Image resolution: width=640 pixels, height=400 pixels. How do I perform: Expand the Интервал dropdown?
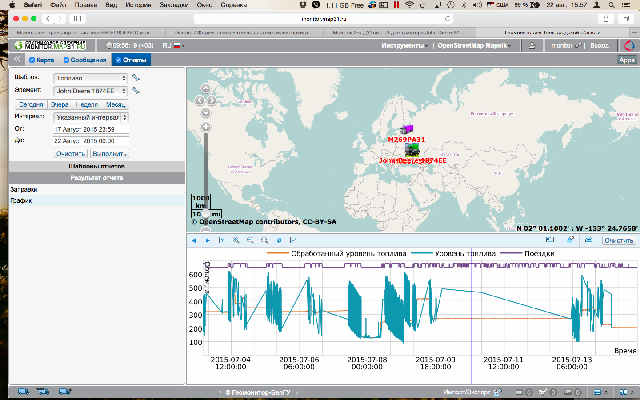point(90,117)
